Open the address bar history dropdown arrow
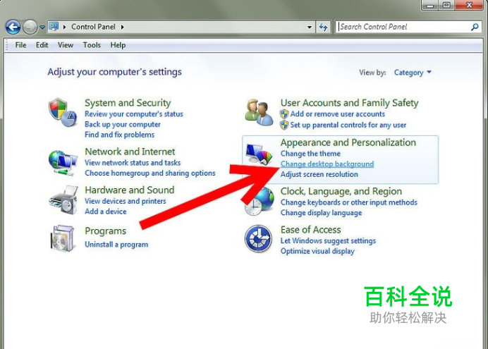 310,27
